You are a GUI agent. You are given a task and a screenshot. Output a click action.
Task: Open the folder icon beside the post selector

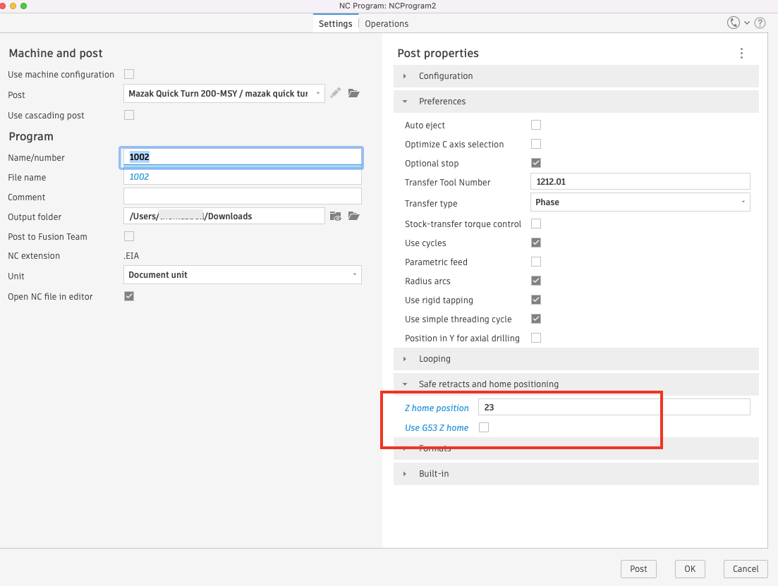pos(353,92)
